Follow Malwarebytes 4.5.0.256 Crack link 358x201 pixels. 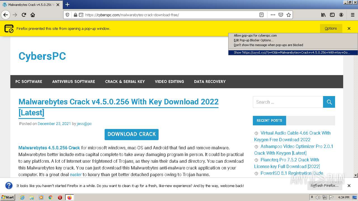pyautogui.click(x=49, y=148)
